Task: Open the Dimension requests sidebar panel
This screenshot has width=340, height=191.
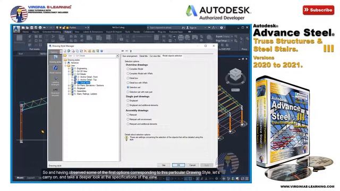Action: pyautogui.click(x=55, y=92)
